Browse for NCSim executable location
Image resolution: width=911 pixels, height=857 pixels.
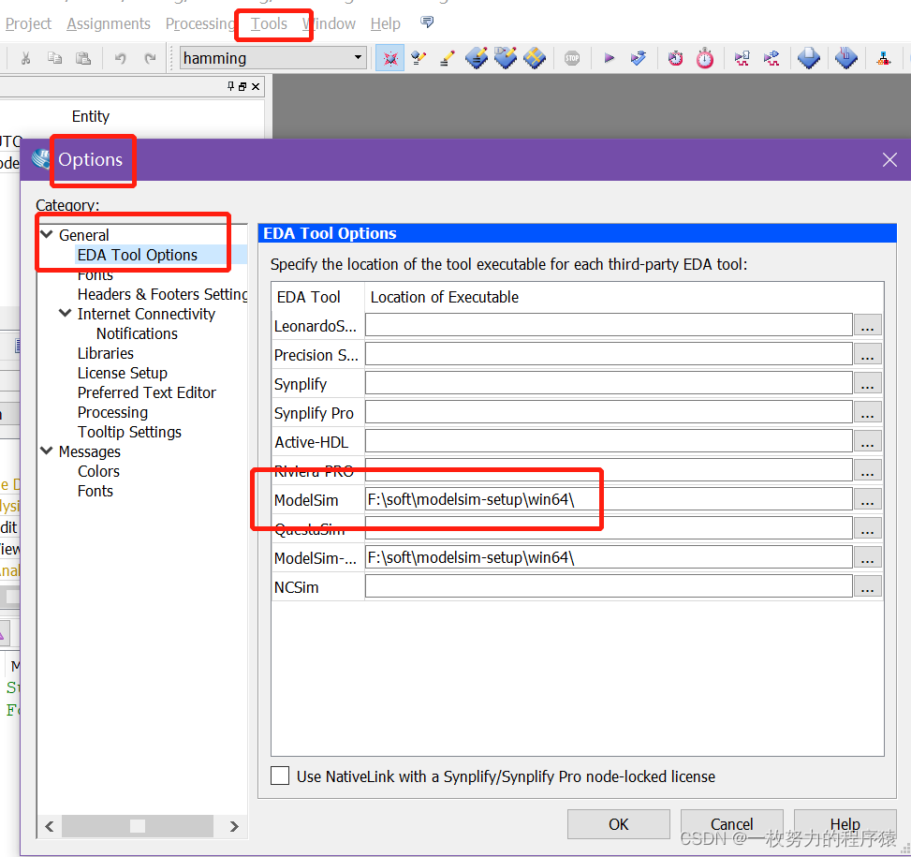(867, 587)
